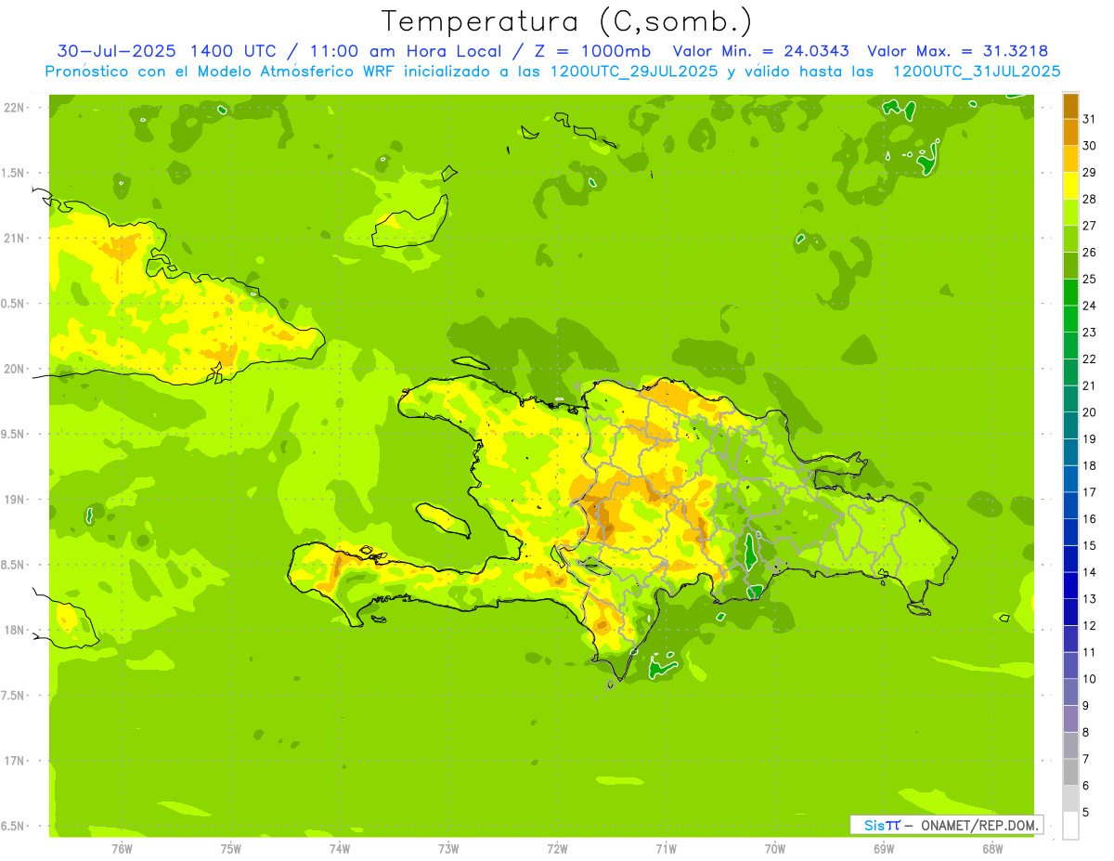Click the yellow legend band between 28 and 29
This screenshot has width=1114, height=861.
[x=1070, y=186]
